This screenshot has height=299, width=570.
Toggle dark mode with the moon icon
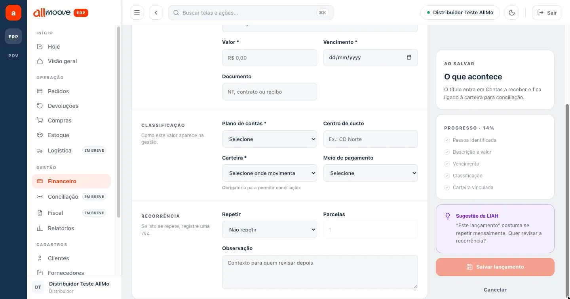point(512,13)
